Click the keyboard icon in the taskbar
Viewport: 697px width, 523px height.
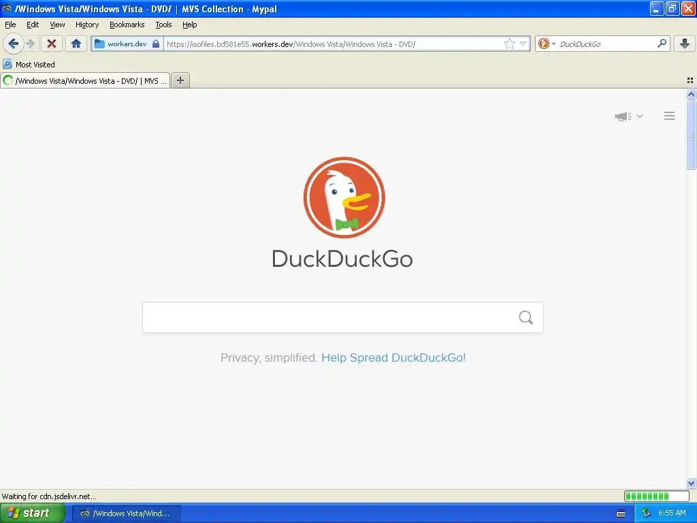coord(621,513)
